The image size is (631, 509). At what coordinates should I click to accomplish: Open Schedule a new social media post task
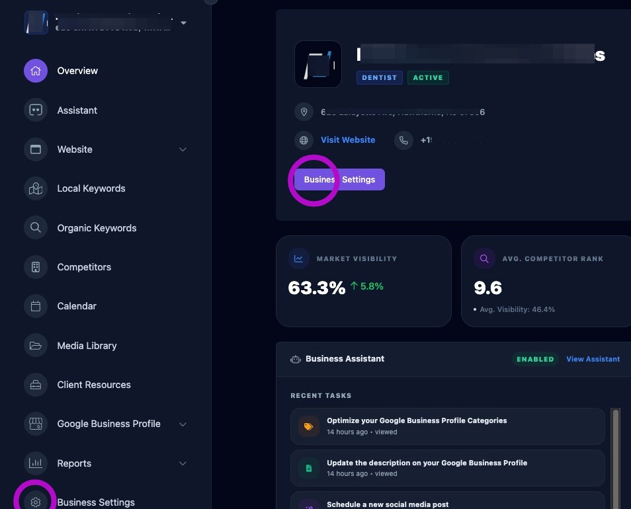click(x=448, y=501)
